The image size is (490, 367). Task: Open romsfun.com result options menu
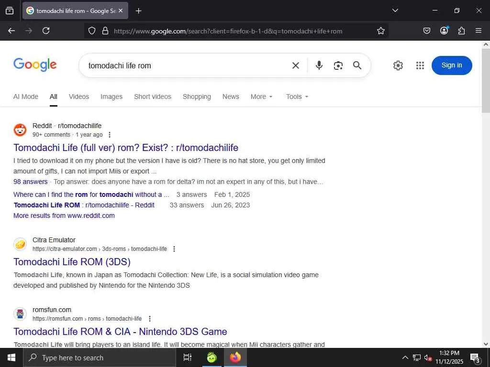[x=150, y=319]
